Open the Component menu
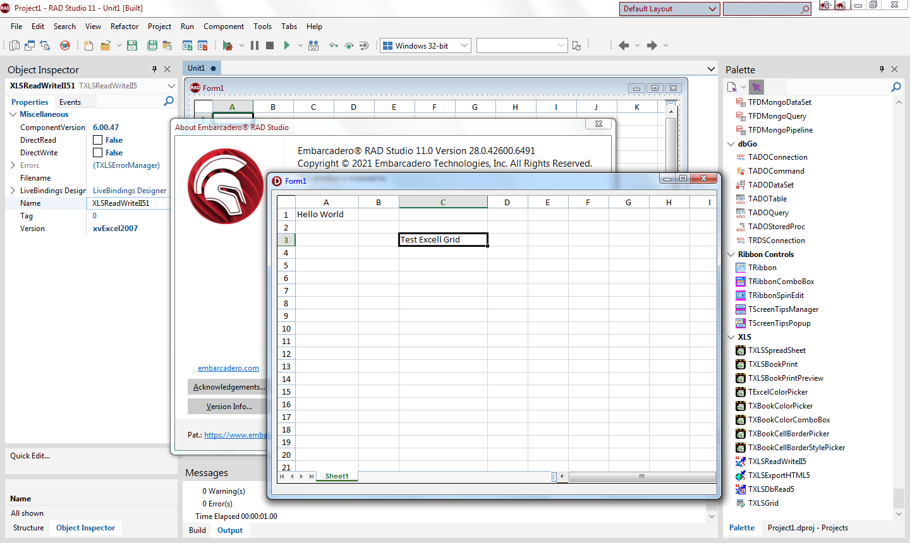Viewport: 910px width, 543px height. tap(224, 27)
